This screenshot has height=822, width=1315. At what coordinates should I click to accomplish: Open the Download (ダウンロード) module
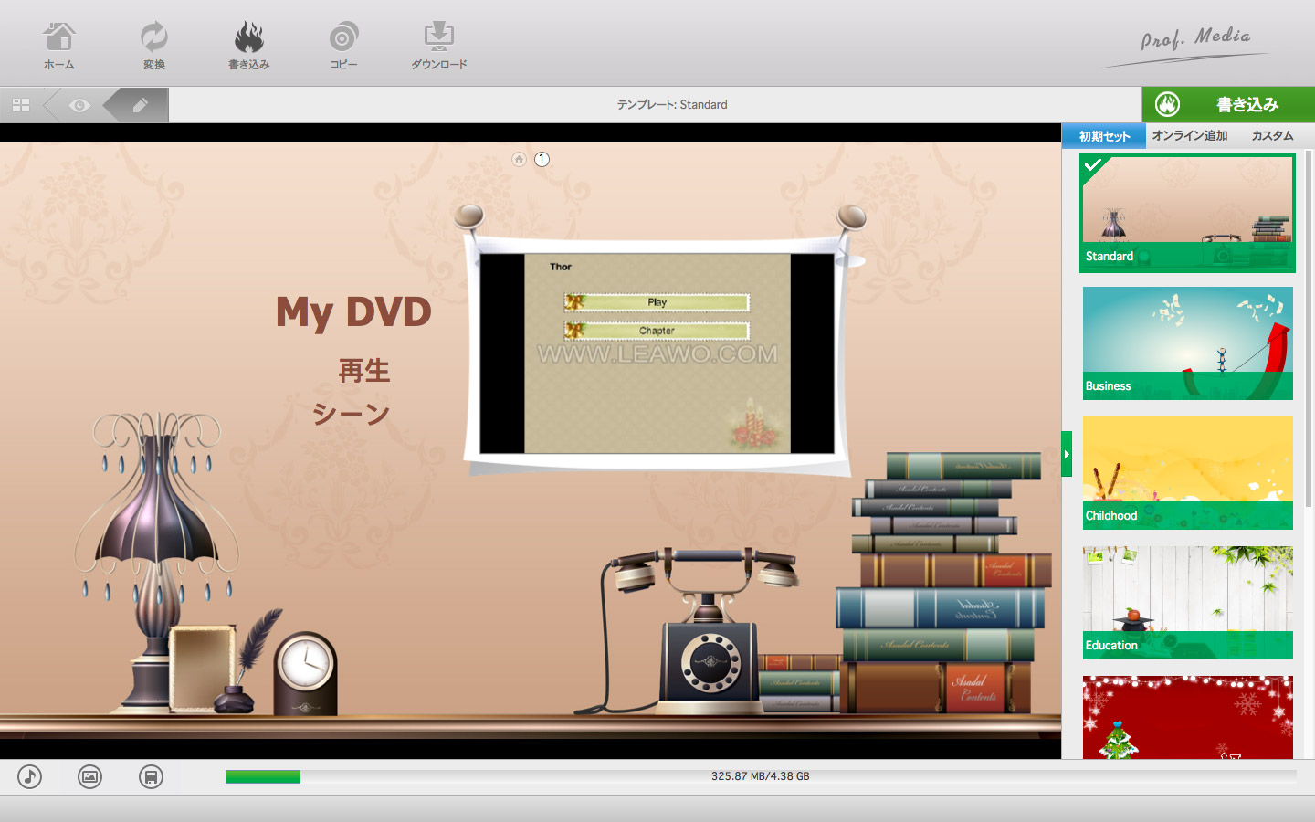coord(438,46)
